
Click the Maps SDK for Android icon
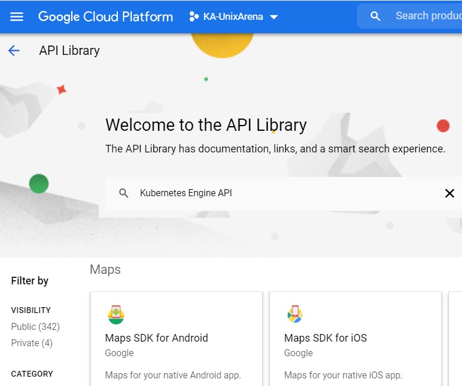pos(116,315)
